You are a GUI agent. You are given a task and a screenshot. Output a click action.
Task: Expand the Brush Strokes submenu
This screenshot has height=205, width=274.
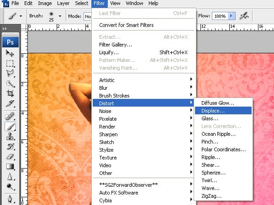(144, 96)
